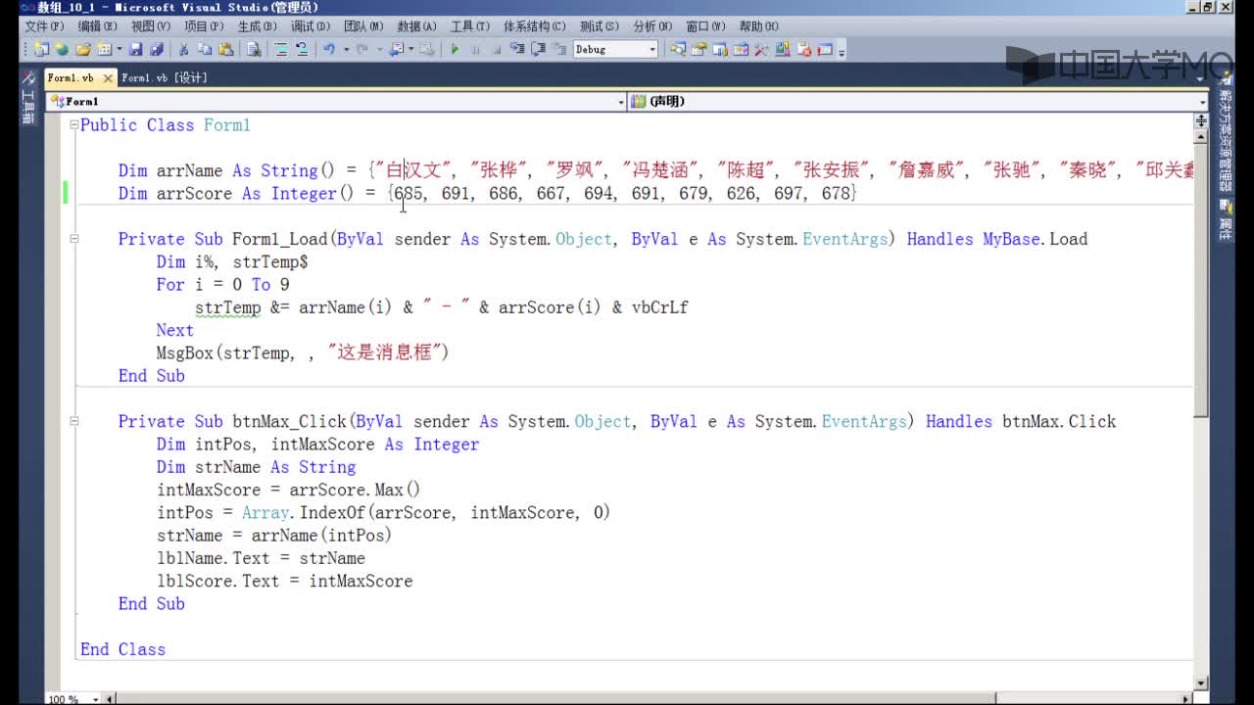The width and height of the screenshot is (1254, 705).
Task: Open the Properties side tab
Action: [x=1226, y=218]
